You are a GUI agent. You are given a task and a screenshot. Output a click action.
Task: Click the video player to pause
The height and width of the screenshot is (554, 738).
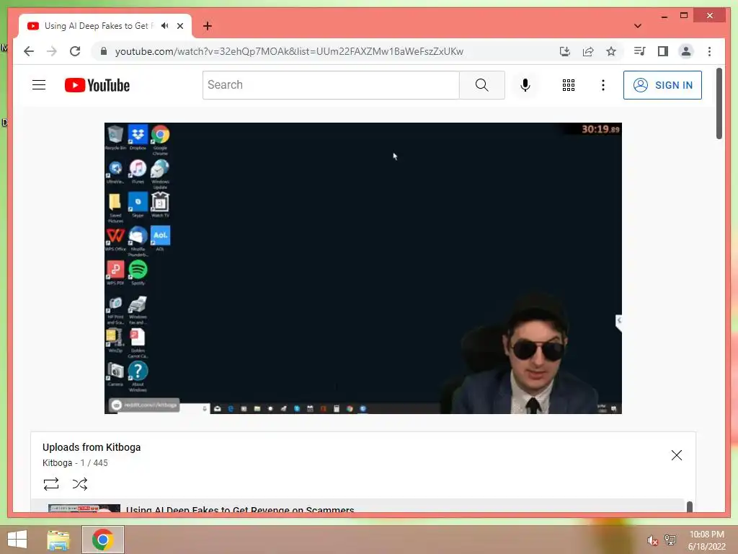click(363, 268)
